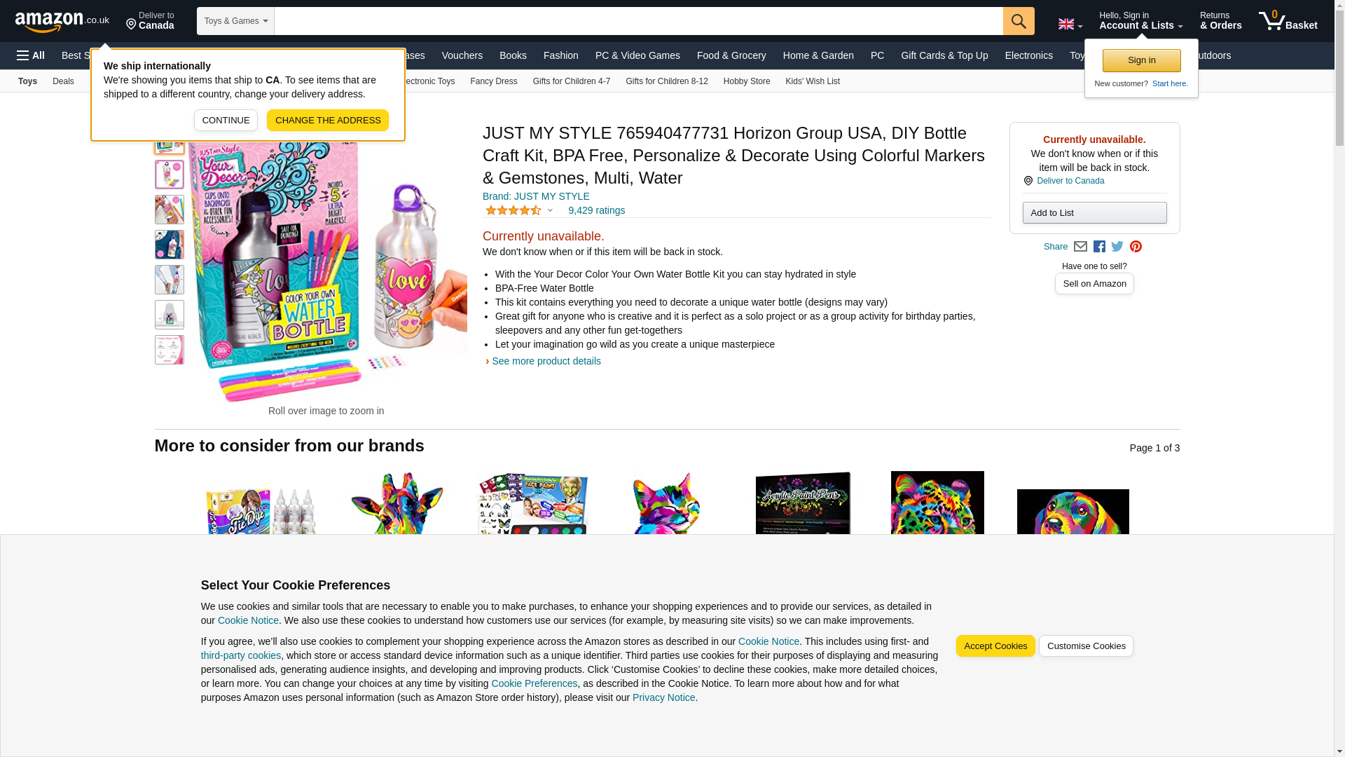Screen dimensions: 1345x757
Task: Click Change the Address button
Action: point(328,121)
